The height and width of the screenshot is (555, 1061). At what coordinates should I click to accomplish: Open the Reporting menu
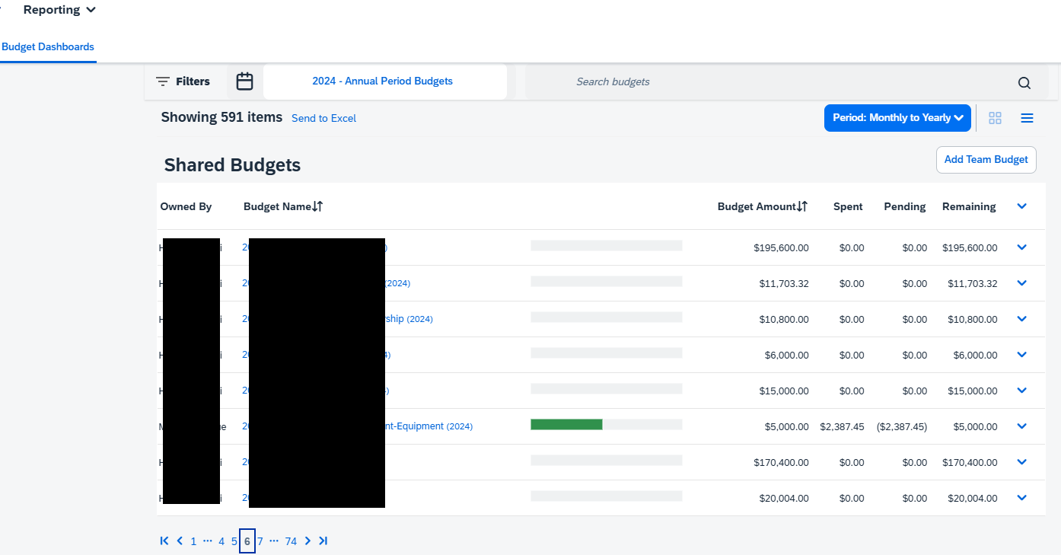(x=59, y=10)
